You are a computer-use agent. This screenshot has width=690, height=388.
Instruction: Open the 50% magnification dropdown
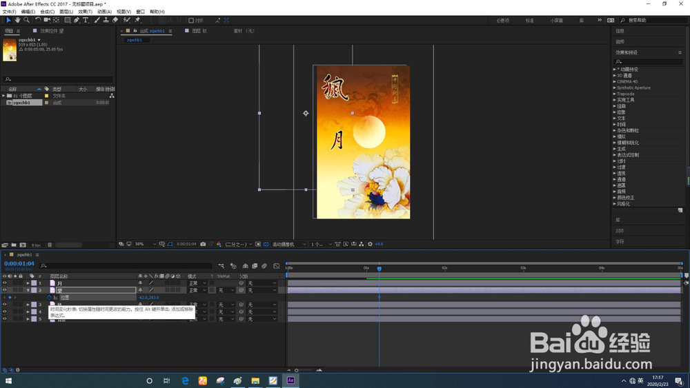click(145, 244)
